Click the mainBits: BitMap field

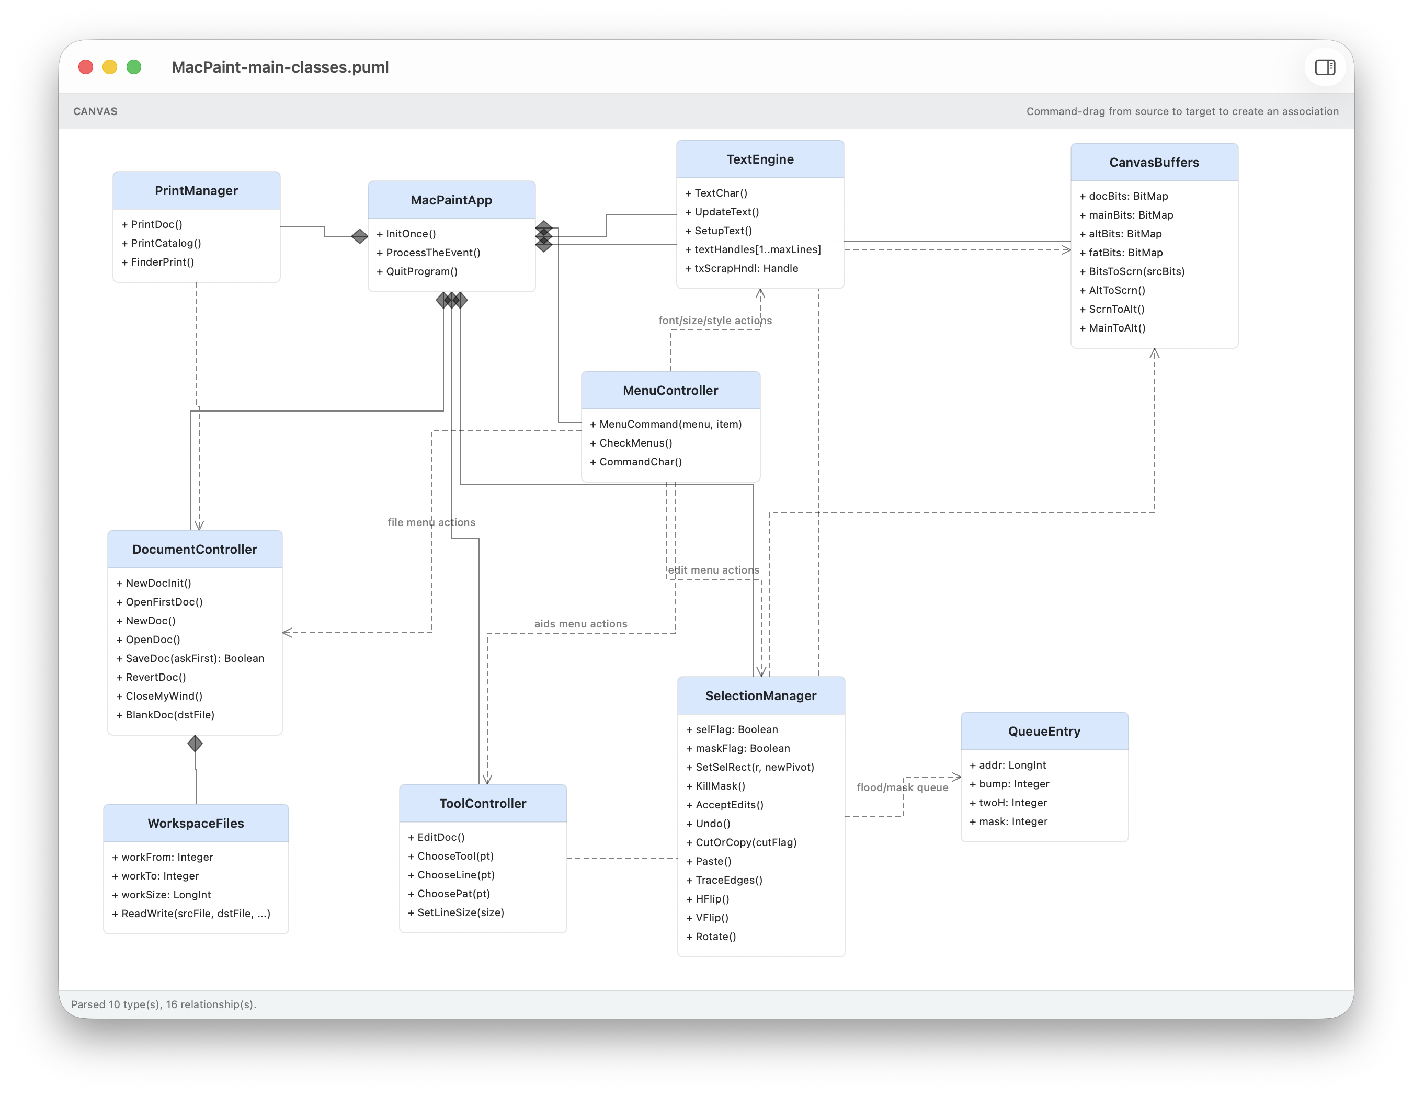click(x=1126, y=215)
